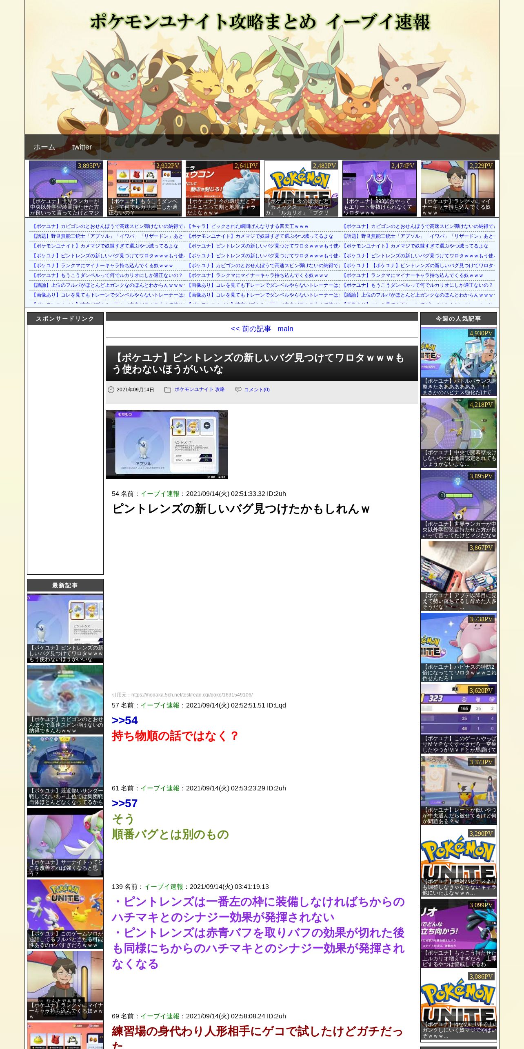Click the >>54 reply anchor

pyautogui.click(x=124, y=720)
